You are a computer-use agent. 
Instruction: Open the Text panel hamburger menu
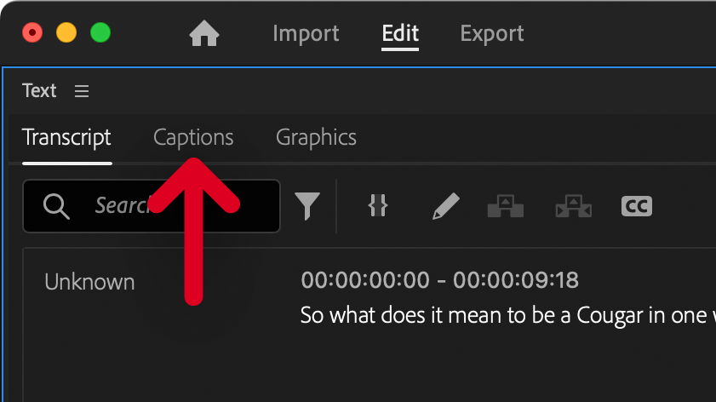coord(82,91)
